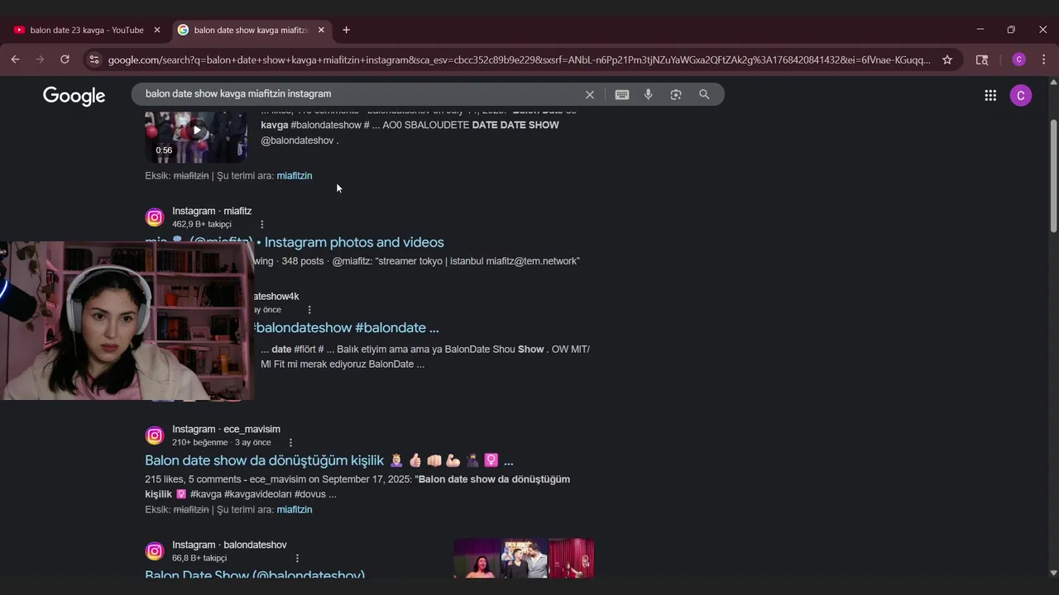Open the Chrome side panel icon
This screenshot has height=595, width=1059.
coord(982,59)
